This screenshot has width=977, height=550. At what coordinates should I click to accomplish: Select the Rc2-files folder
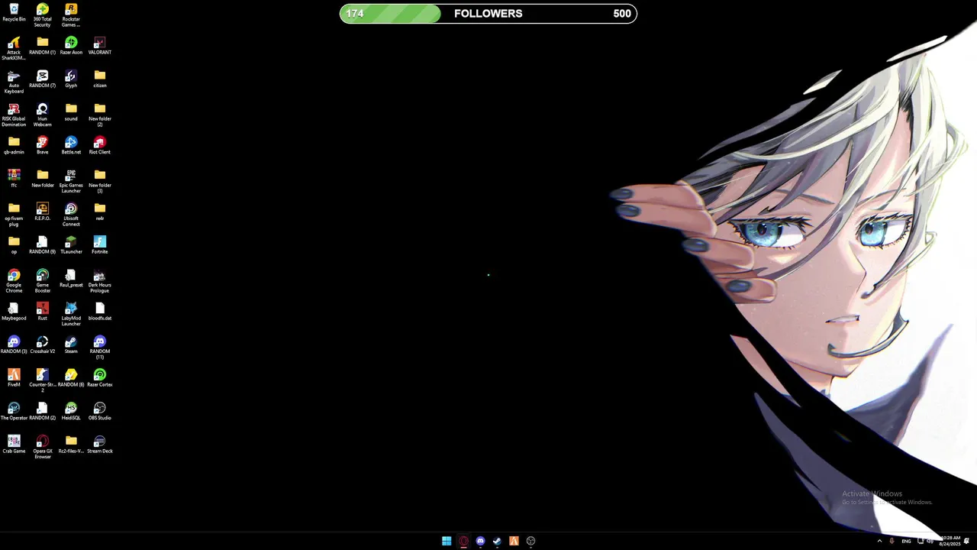point(71,444)
